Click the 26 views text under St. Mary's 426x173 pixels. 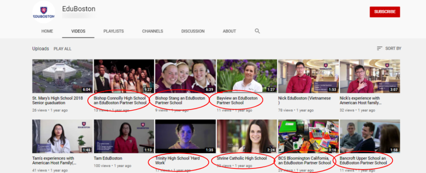tap(40, 110)
